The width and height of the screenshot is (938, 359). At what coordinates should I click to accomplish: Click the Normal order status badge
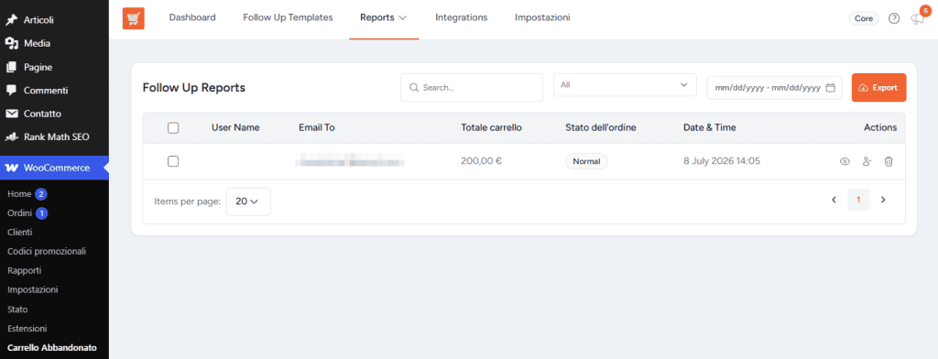click(586, 161)
